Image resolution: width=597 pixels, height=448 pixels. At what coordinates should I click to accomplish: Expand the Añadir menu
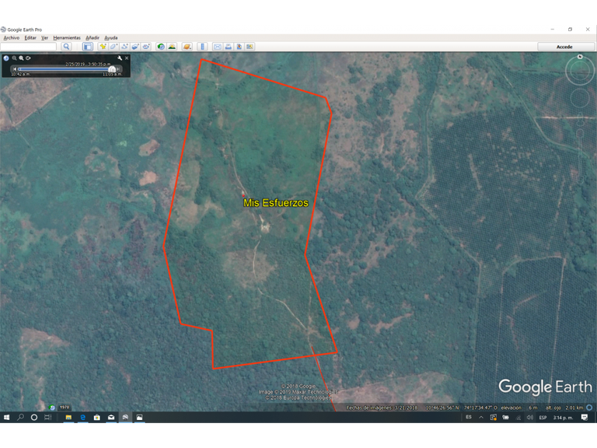coord(92,37)
